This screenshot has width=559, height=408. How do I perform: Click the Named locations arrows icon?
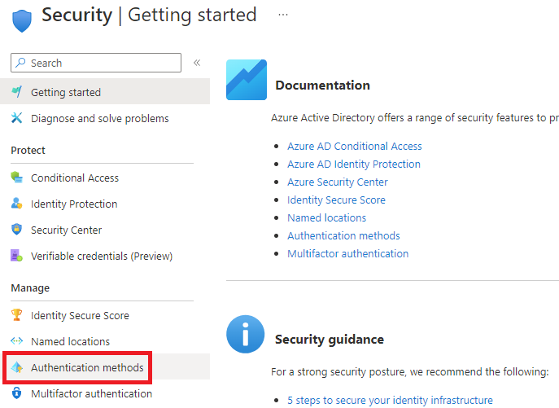[16, 341]
